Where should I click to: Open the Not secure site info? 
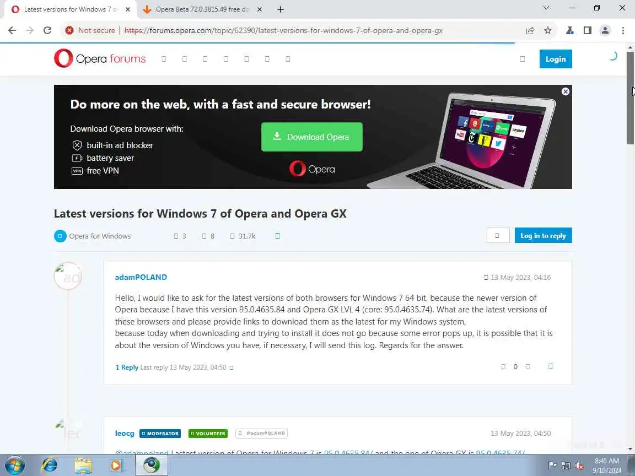point(90,30)
